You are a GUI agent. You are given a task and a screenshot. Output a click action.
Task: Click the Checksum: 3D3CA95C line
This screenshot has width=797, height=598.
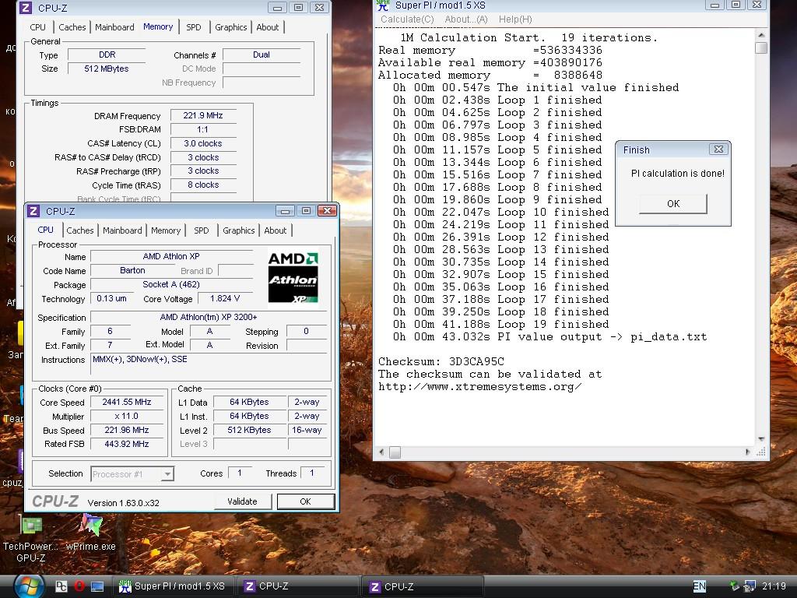(441, 361)
